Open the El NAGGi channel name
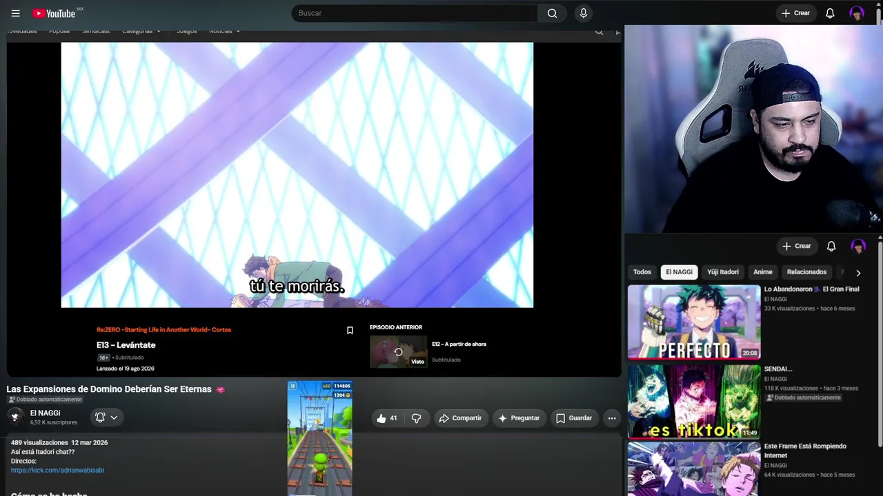Screen dimensions: 883x496 [45, 413]
